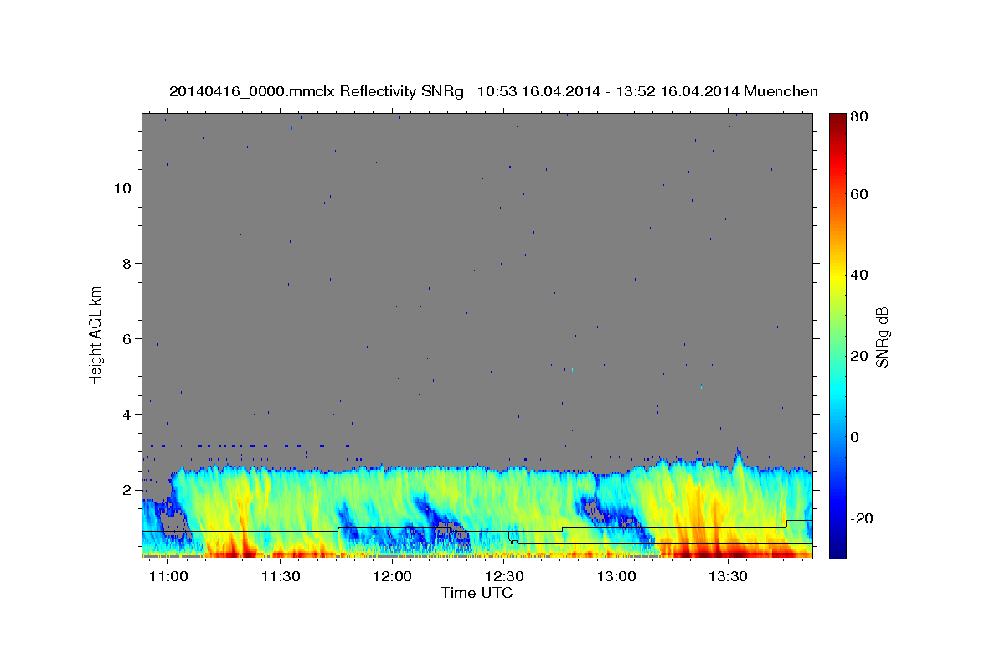Click the 'Time UTC' axis label
This screenshot has width=1005, height=670.
coord(477,593)
